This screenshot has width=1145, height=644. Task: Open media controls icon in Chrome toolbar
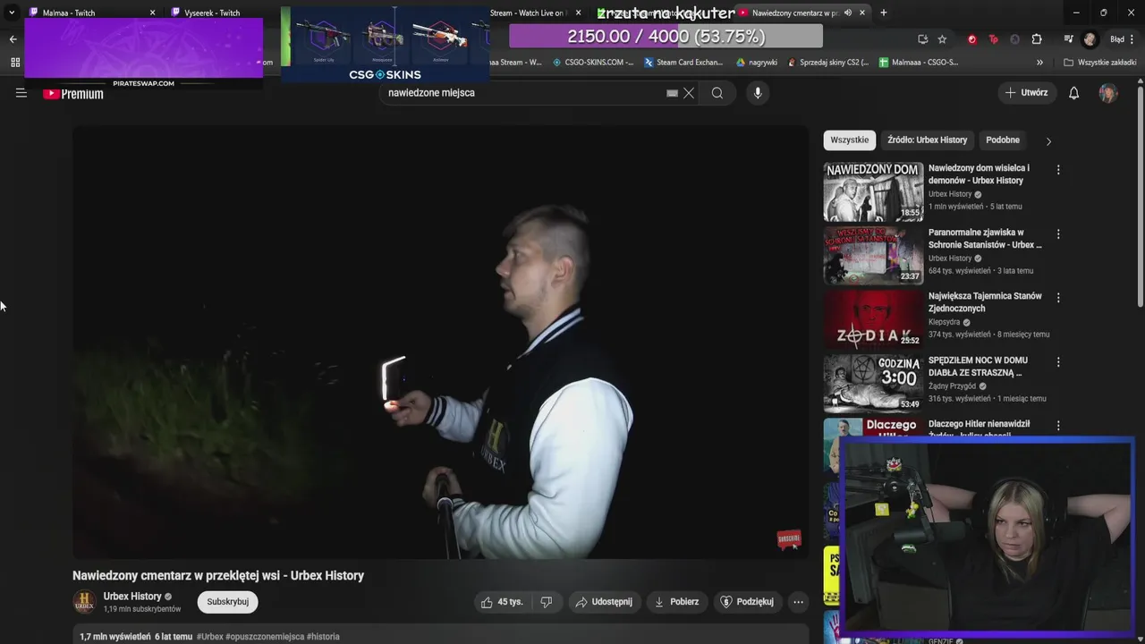[x=1068, y=39]
